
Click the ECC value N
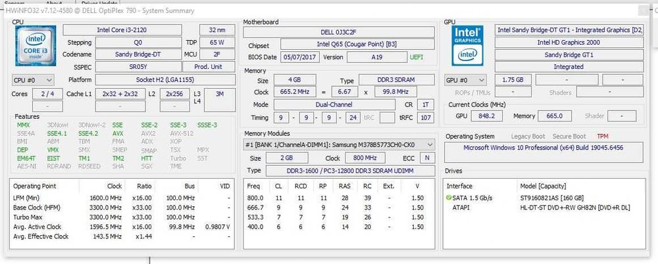[x=427, y=158]
